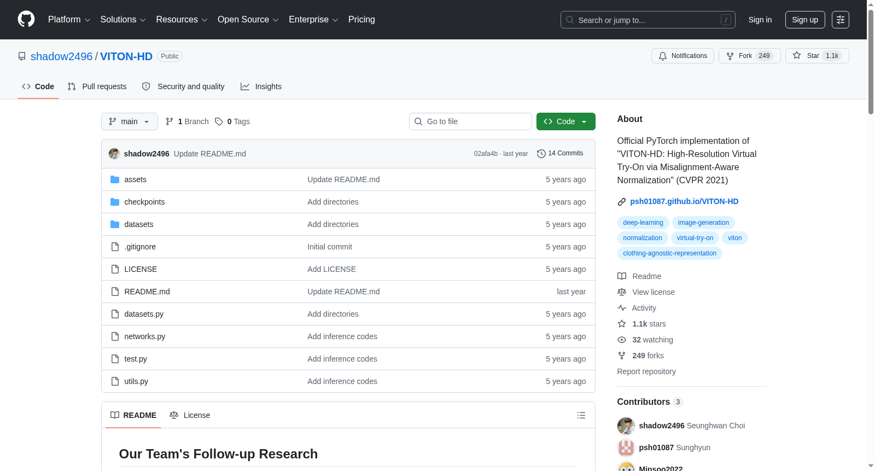Click the Sign in link
This screenshot has height=471, width=875.
pos(760,20)
